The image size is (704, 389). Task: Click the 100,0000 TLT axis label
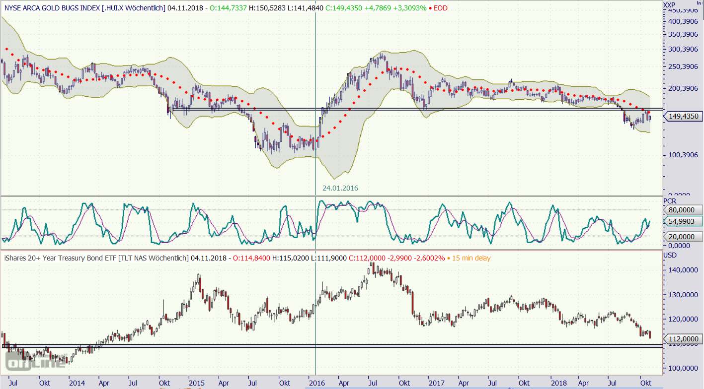point(683,368)
